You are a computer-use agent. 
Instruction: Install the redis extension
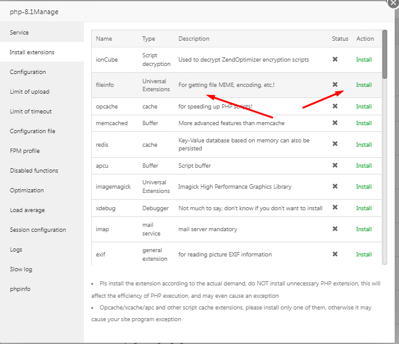(x=364, y=145)
